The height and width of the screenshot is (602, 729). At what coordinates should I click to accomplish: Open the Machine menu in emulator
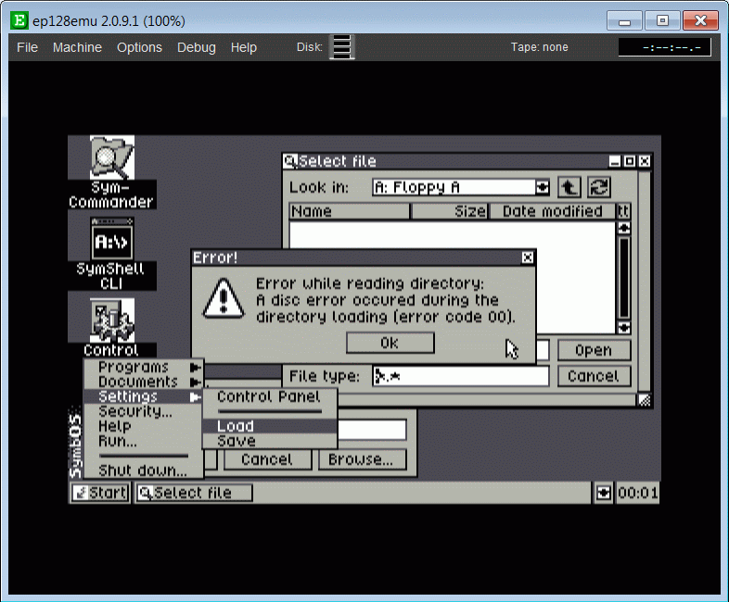(x=77, y=47)
